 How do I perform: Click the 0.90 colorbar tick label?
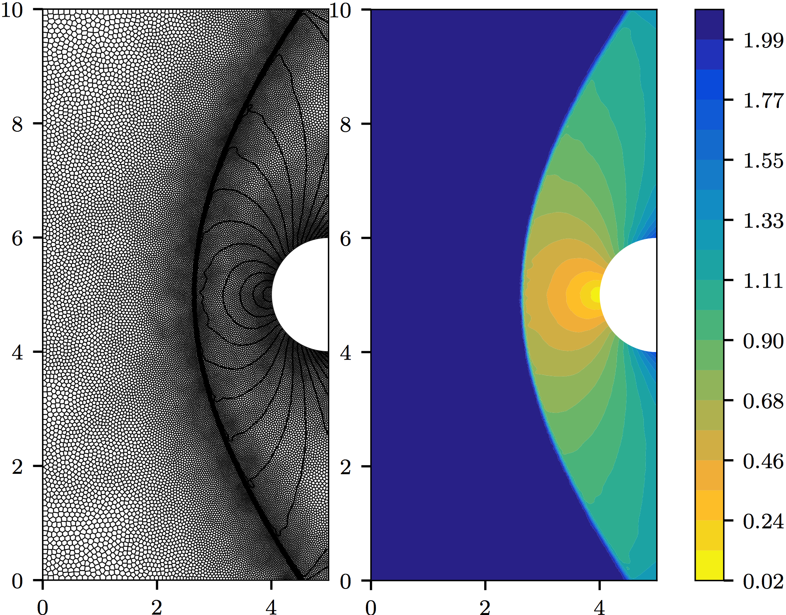point(763,341)
